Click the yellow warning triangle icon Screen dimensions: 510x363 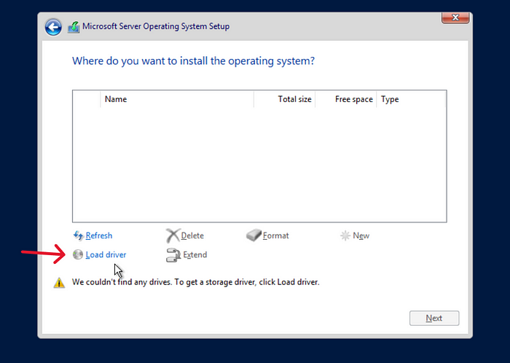coord(59,283)
